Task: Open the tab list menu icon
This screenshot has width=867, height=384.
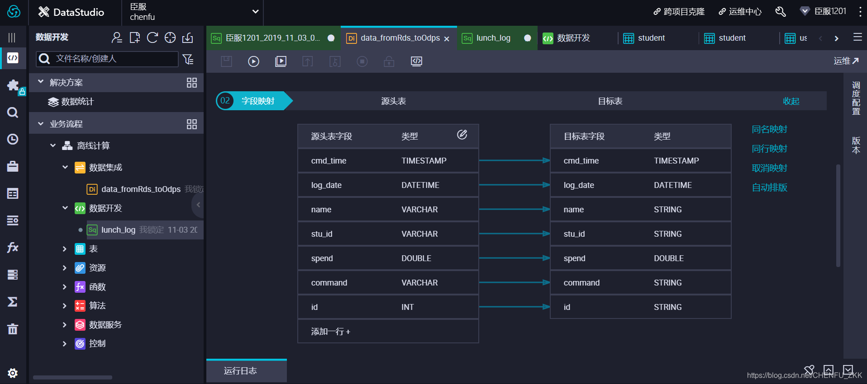Action: click(857, 37)
